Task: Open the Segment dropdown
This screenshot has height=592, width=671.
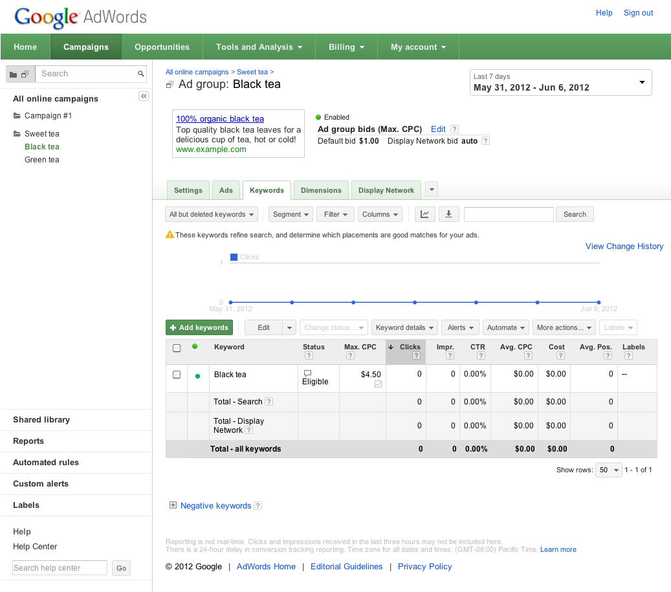Action: pos(291,214)
